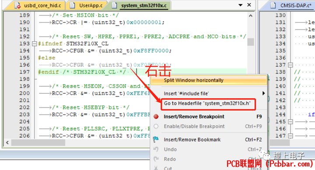The height and width of the screenshot is (170, 315).
Task: Click 'Reset HSEBYP bit' comment
Action: click(x=91, y=107)
